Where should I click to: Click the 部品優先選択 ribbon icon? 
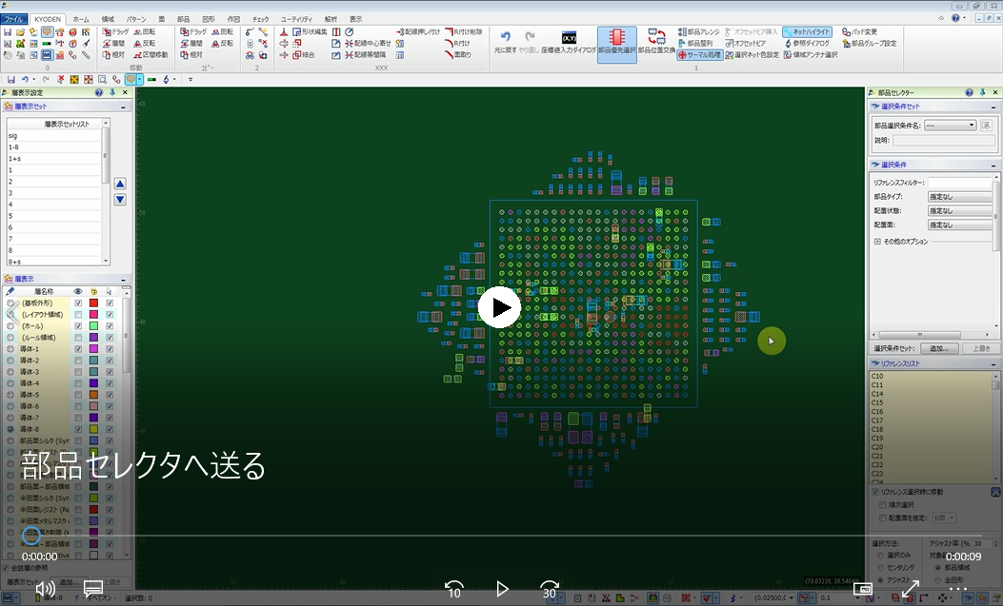tap(616, 44)
